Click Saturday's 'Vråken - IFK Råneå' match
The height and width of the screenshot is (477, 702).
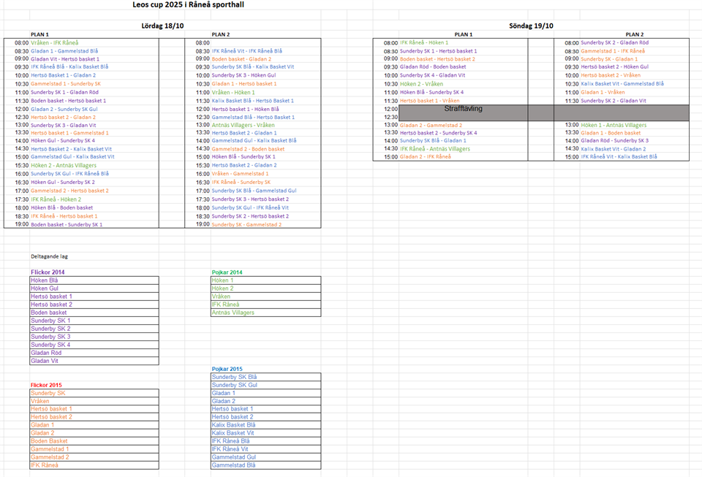55,43
